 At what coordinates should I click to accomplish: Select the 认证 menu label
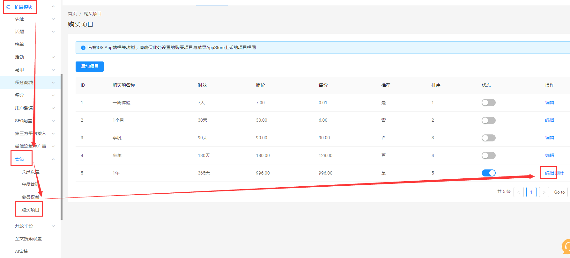[x=19, y=19]
